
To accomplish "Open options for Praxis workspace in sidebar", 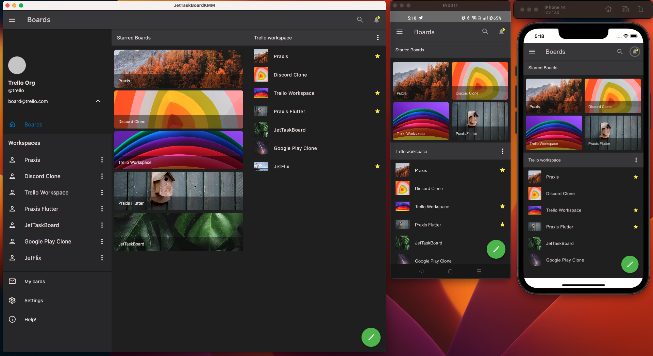I will coord(102,160).
